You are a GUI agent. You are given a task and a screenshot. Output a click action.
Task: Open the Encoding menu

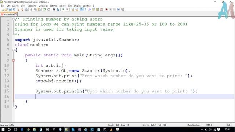32,6
